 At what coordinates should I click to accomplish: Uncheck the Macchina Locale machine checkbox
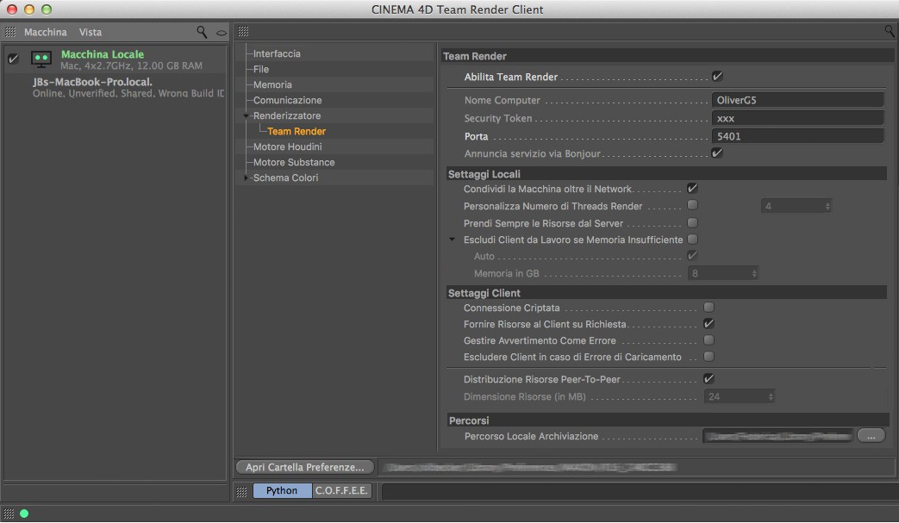click(13, 59)
